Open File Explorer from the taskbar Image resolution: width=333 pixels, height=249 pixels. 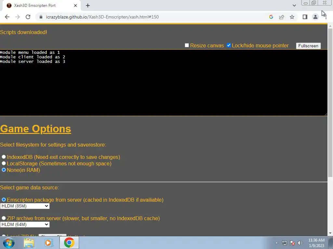(29, 243)
